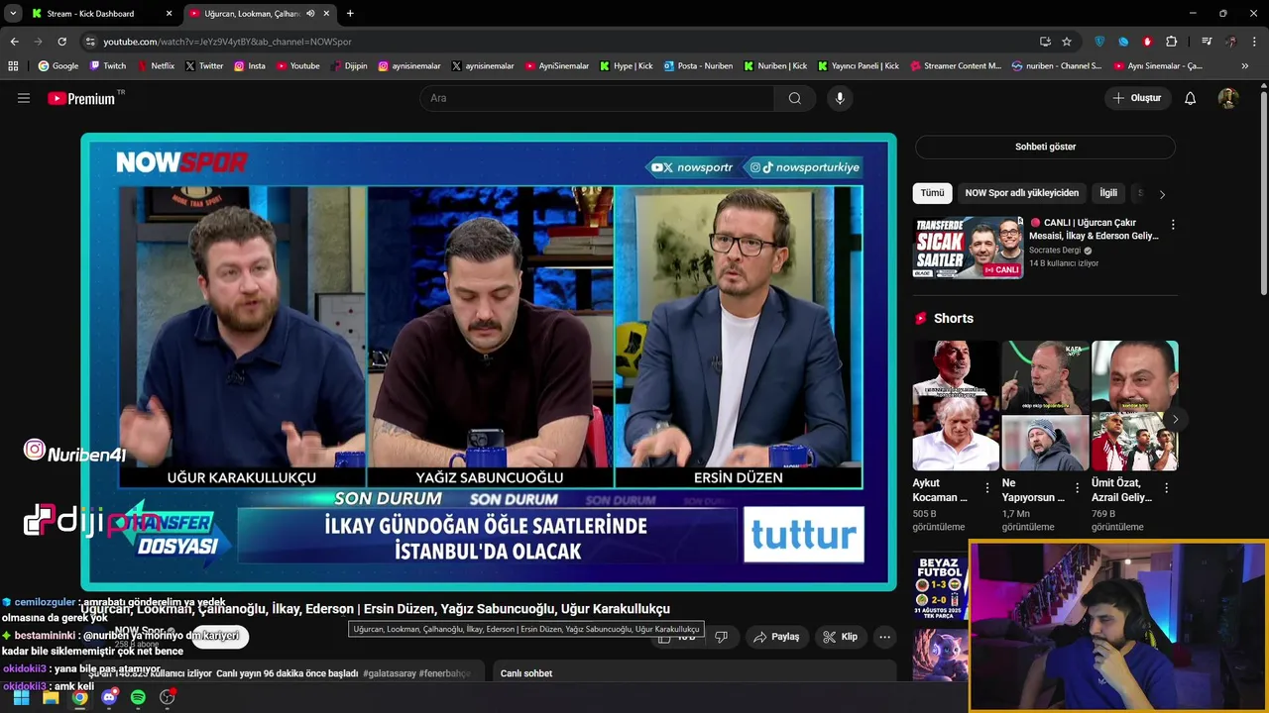Select the İlgili filter chip
The width and height of the screenshot is (1269, 713).
[x=1108, y=193]
